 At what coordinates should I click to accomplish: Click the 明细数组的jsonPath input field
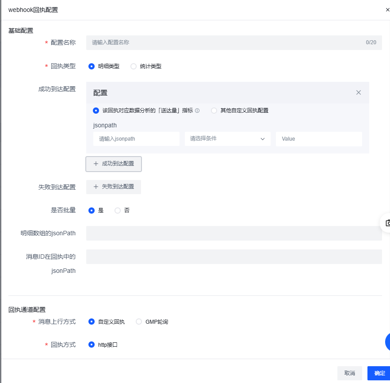(234, 233)
